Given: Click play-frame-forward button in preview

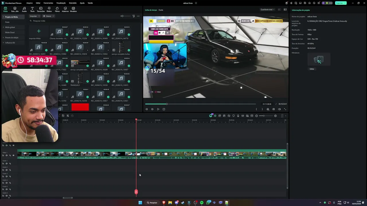Looking at the screenshot, I should (x=152, y=109).
